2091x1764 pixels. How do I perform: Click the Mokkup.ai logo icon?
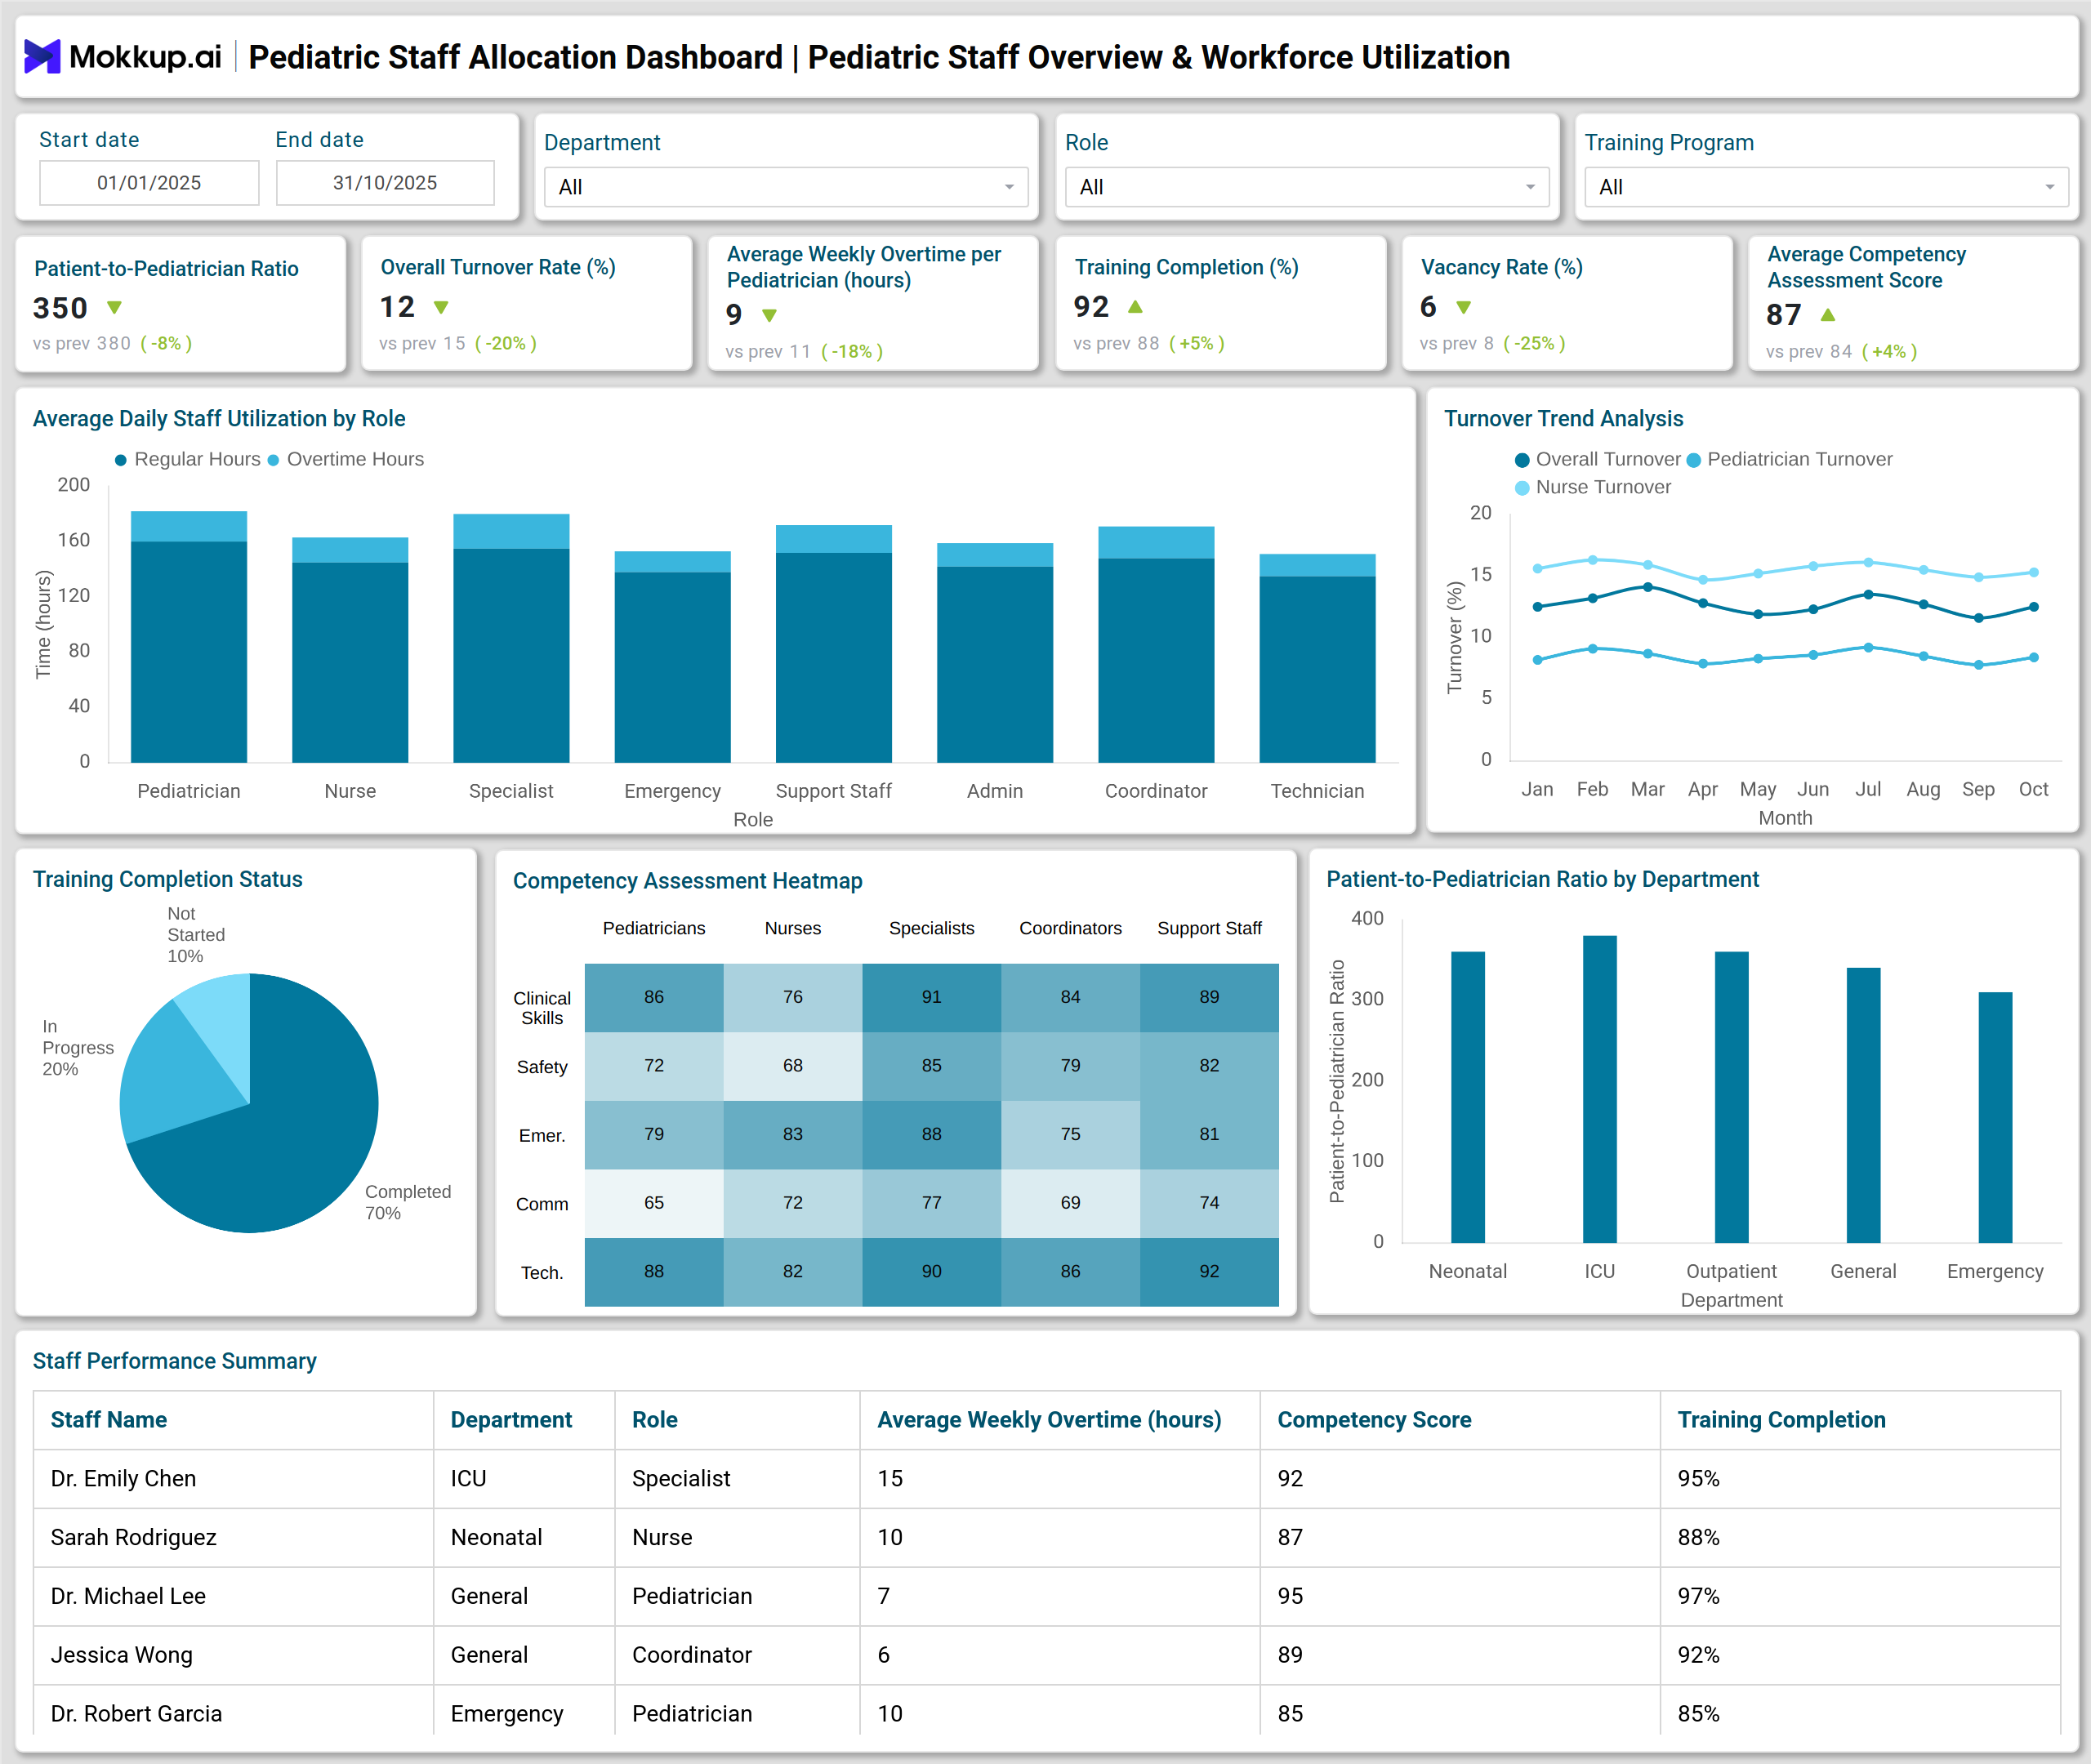click(42, 57)
